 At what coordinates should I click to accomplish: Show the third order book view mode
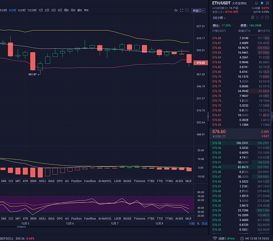[x=262, y=17]
